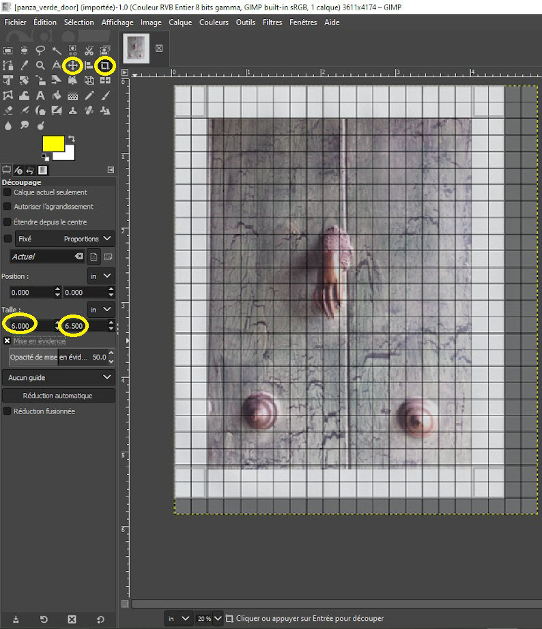
Task: Activate the Color Picker eyedropper tool
Action: 24,65
